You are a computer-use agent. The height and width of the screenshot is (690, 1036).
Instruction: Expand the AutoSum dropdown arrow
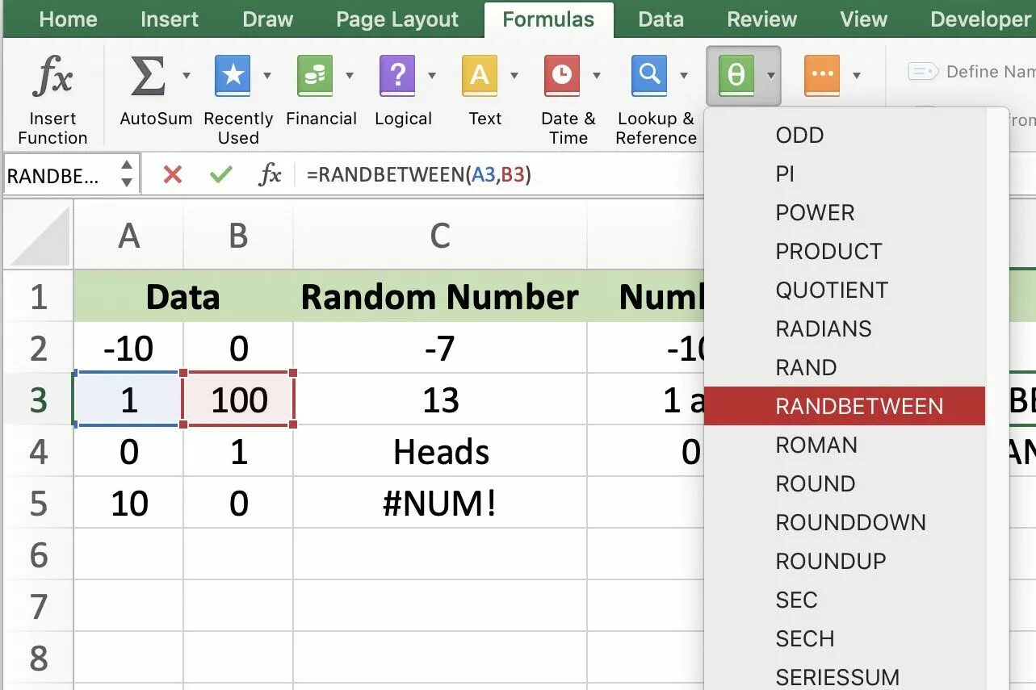[187, 76]
